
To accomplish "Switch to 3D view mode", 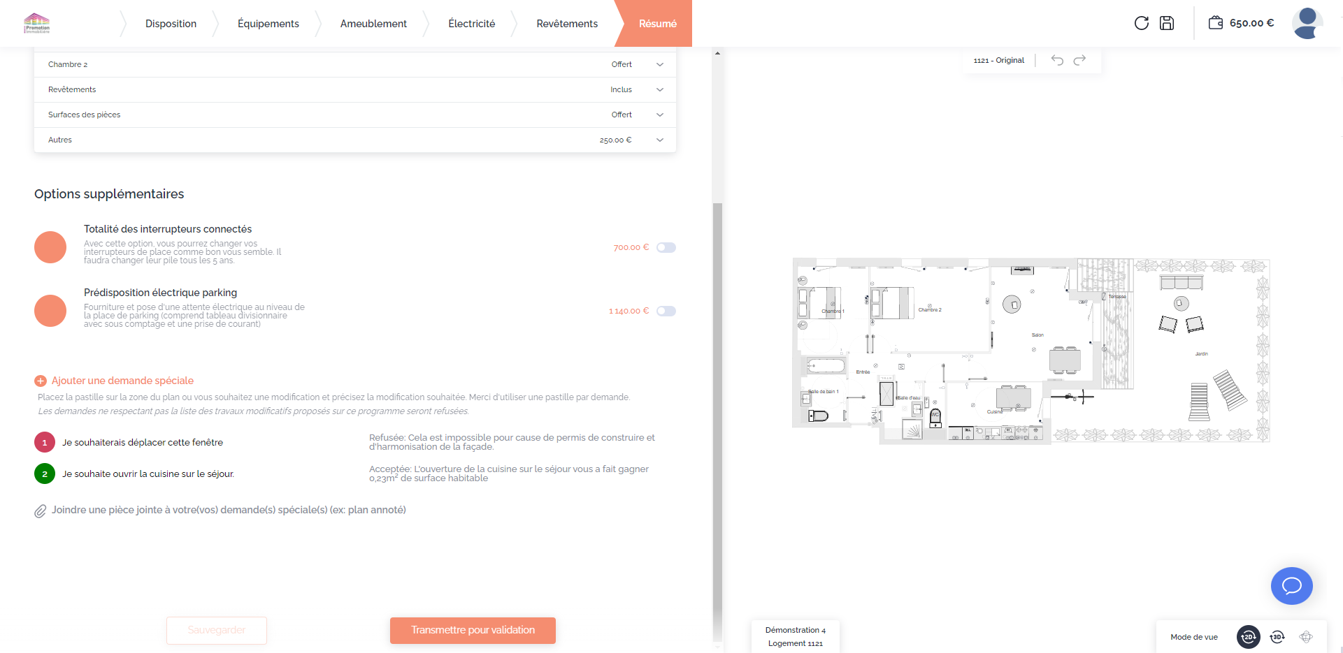I will [x=1277, y=637].
